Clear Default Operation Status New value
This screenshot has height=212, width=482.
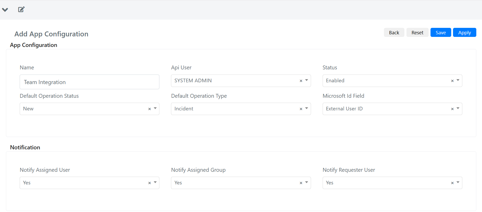tap(150, 109)
